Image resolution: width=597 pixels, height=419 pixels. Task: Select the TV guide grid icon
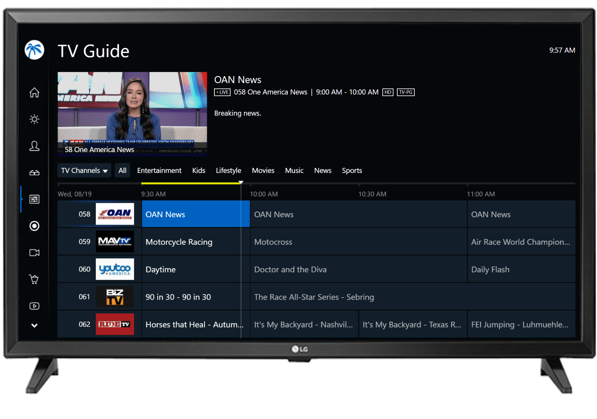(x=34, y=199)
